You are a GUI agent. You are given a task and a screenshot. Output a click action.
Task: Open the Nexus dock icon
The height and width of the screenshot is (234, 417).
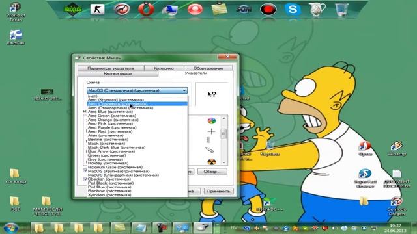pyautogui.click(x=72, y=9)
